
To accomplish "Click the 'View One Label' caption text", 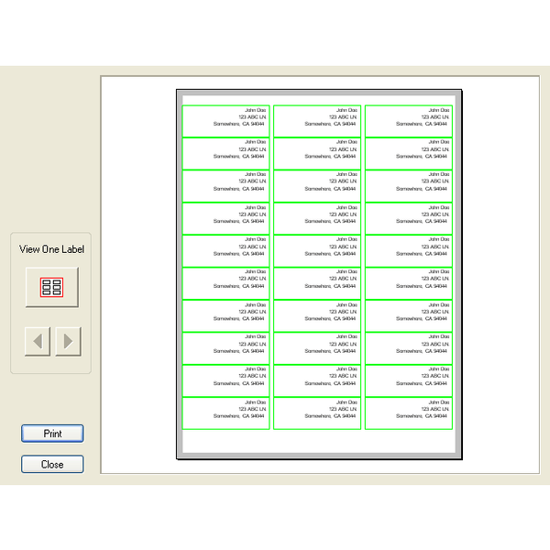I will pyautogui.click(x=51, y=249).
